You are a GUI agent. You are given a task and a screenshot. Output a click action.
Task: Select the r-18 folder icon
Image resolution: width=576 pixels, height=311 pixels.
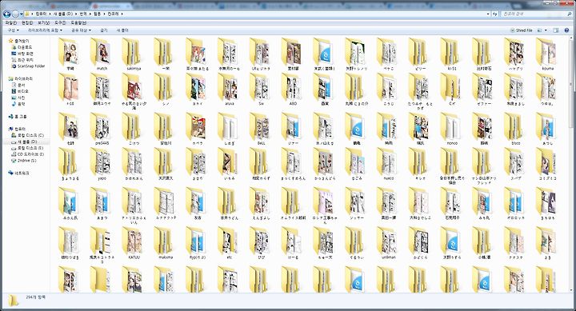point(70,86)
